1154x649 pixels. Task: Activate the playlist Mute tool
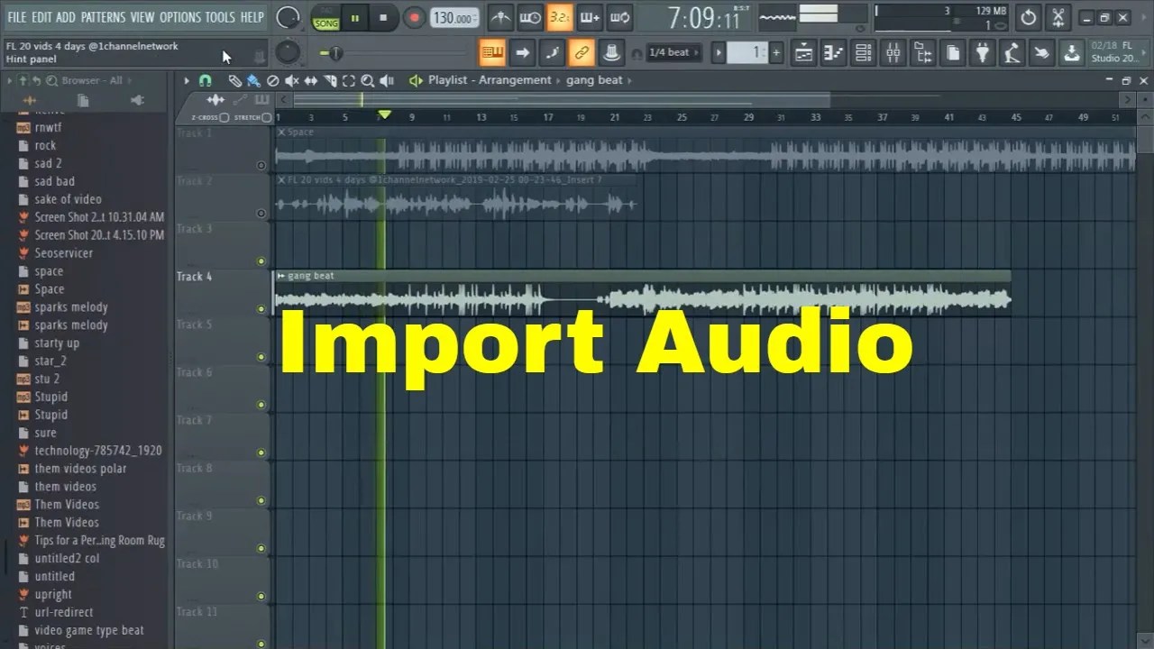pyautogui.click(x=293, y=80)
